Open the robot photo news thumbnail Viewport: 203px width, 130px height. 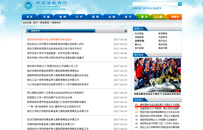[x=157, y=75]
